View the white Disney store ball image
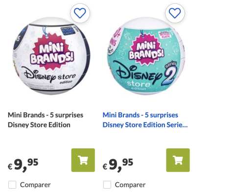Viewport: 235px width, 195px height. click(x=51, y=56)
